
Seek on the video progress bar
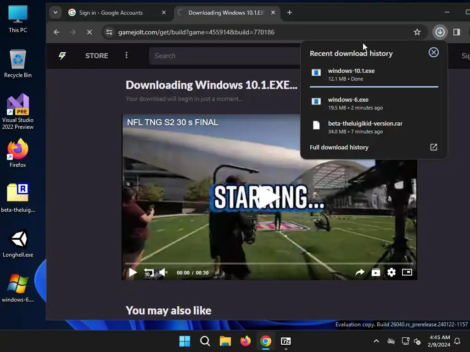click(x=269, y=264)
